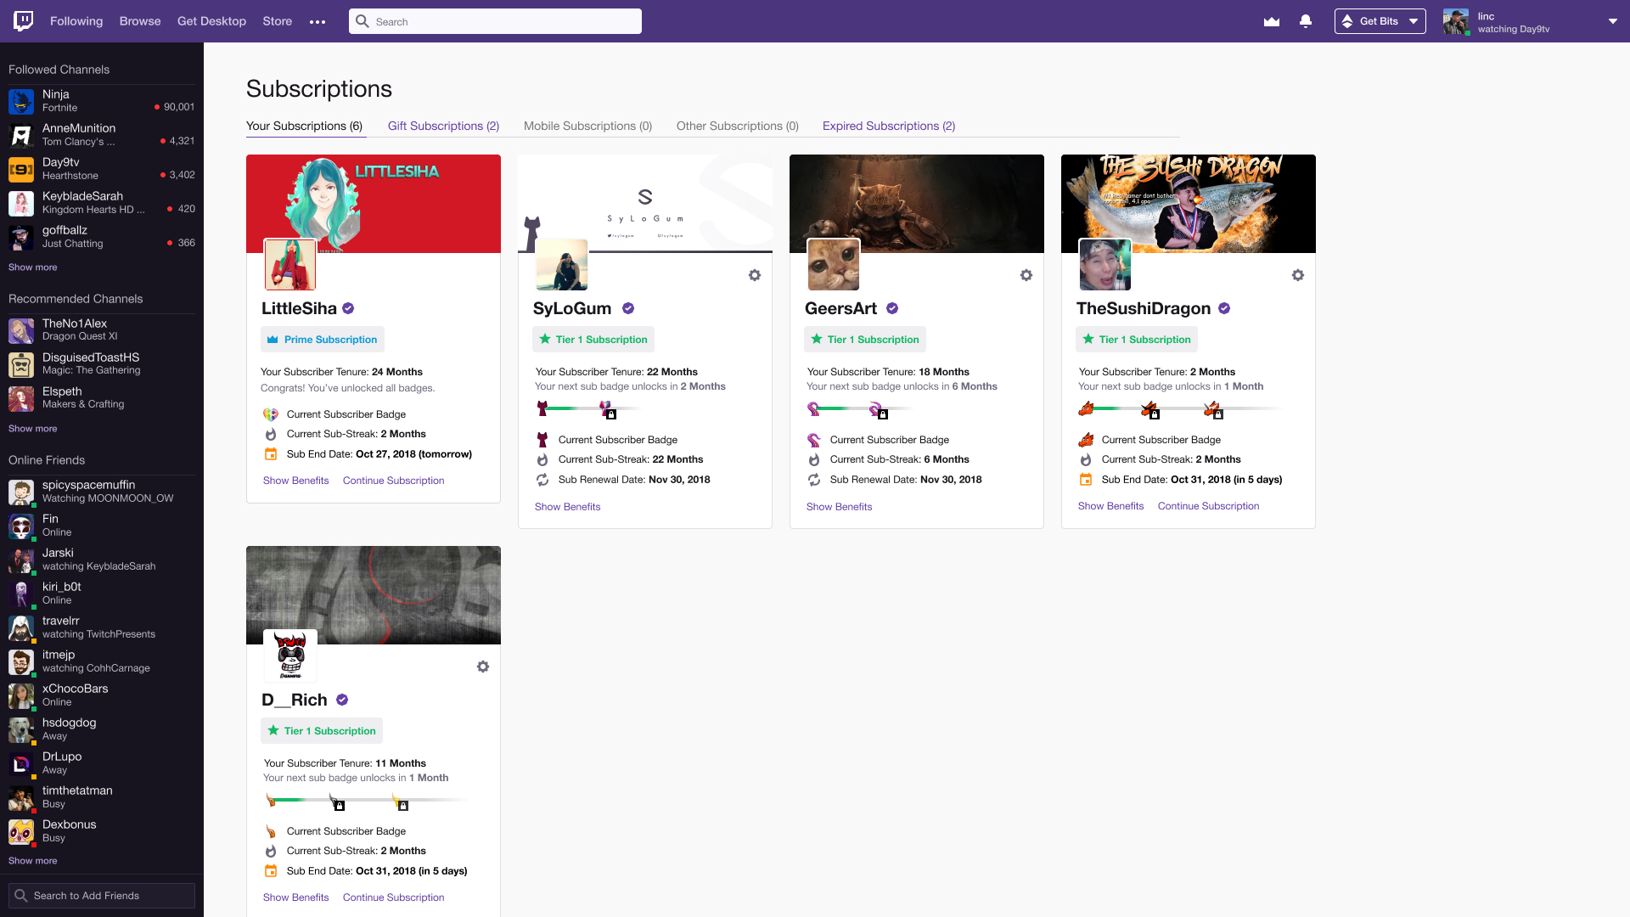
Task: Open LittleSiha channel banner thumbnail
Action: [374, 204]
